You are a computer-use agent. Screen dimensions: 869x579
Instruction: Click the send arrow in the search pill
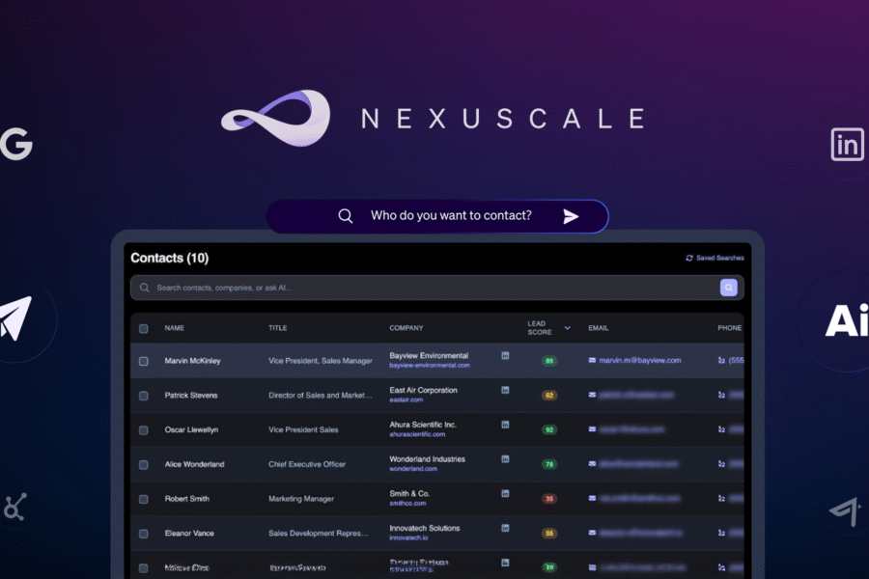(x=571, y=216)
